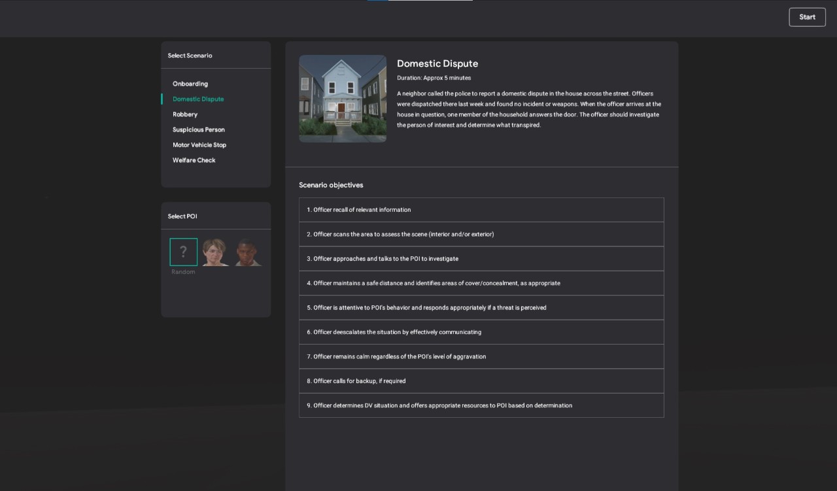
Task: Click objective 7 about remaining calm
Action: tap(481, 356)
